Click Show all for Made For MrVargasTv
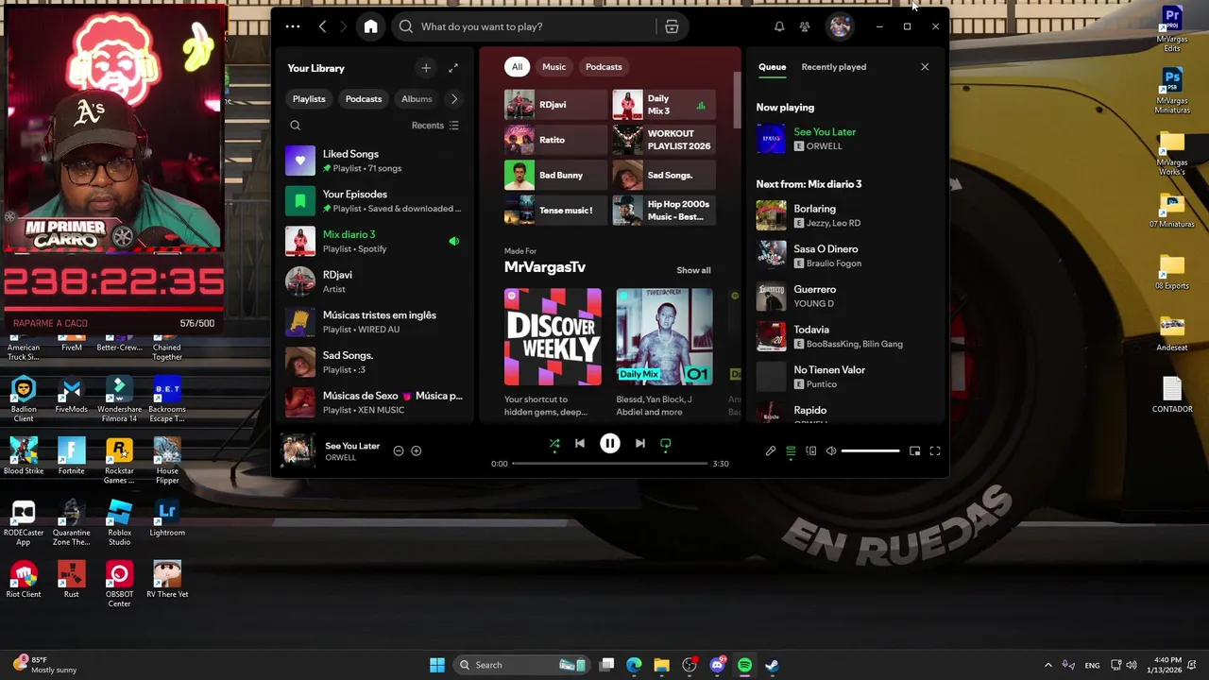This screenshot has width=1209, height=680. click(x=693, y=270)
